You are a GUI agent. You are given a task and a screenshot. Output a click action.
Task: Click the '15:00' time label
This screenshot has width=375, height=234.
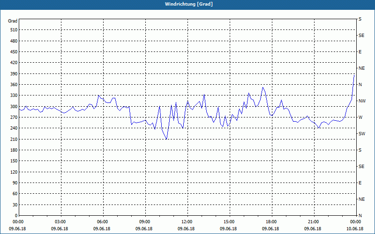pyautogui.click(x=230, y=222)
